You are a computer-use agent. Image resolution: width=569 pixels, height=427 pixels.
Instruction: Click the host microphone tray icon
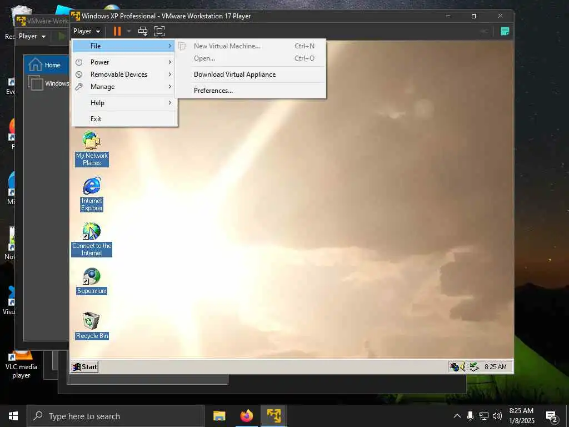pyautogui.click(x=470, y=416)
